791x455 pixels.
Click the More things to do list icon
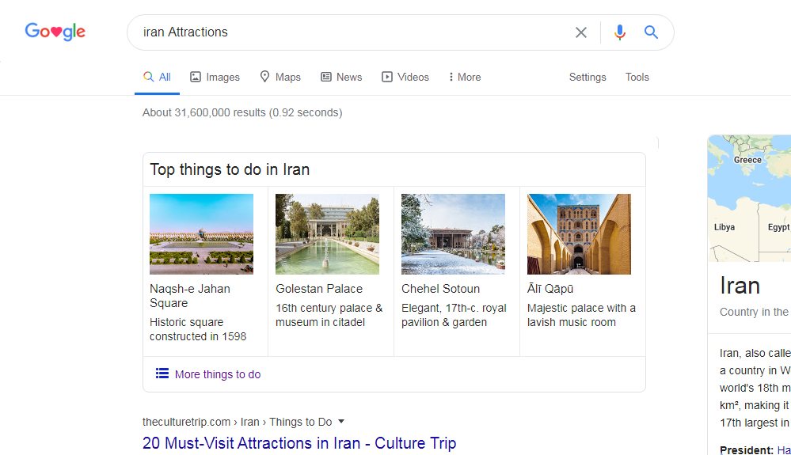tap(162, 373)
